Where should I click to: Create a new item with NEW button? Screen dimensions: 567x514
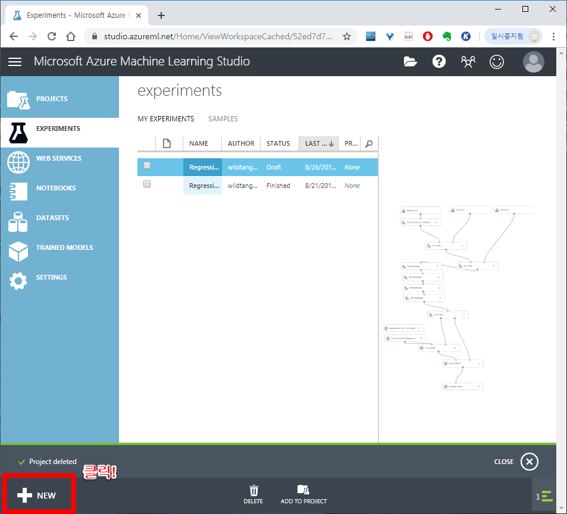pyautogui.click(x=36, y=495)
